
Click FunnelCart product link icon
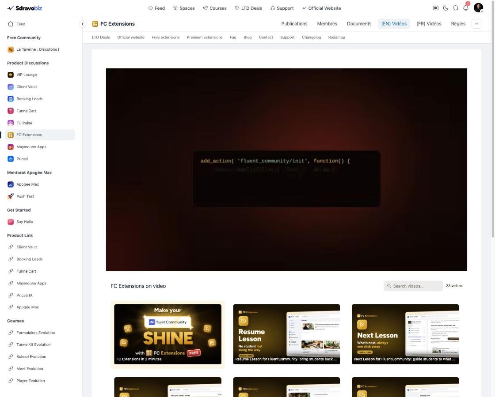(11, 271)
